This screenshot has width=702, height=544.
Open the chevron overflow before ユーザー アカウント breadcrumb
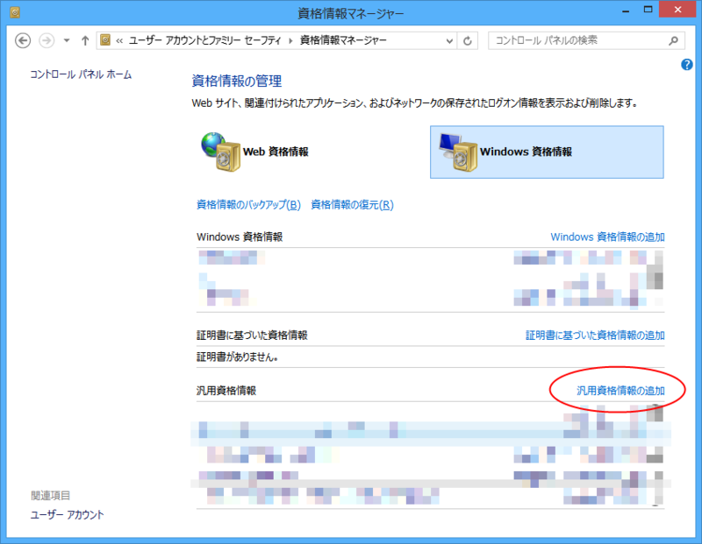[119, 41]
